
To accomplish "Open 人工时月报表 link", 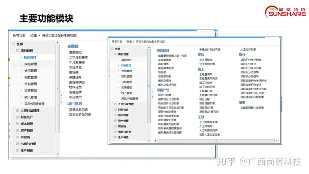I will pyautogui.click(x=248, y=49).
